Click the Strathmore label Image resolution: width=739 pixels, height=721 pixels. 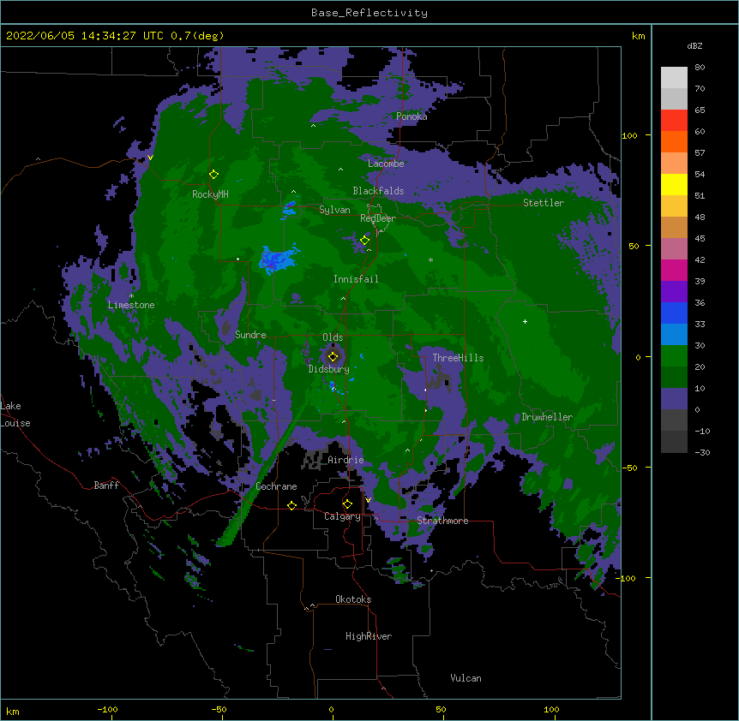click(442, 521)
